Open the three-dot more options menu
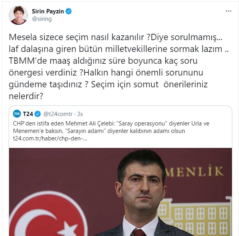Viewport: 239px width, 236px height. (x=228, y=11)
